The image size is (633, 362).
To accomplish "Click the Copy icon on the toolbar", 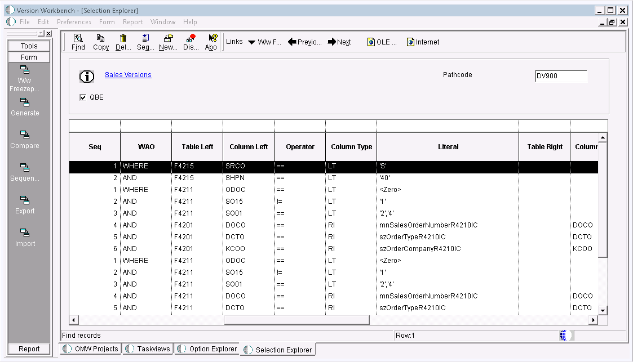I will click(x=100, y=42).
